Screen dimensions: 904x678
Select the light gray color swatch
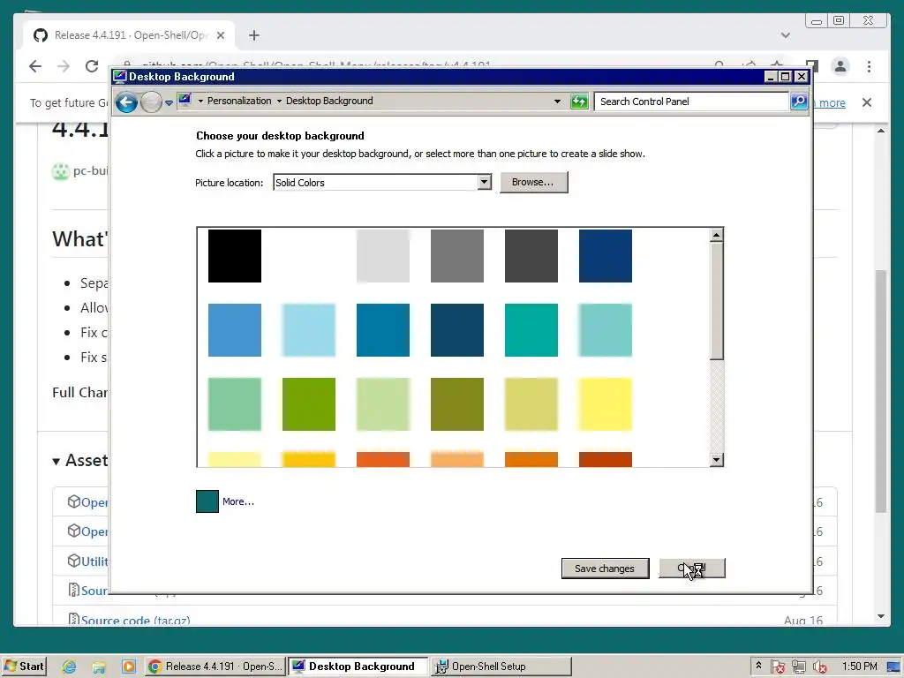[383, 256]
